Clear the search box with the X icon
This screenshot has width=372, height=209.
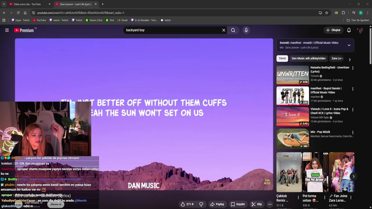coord(224,30)
